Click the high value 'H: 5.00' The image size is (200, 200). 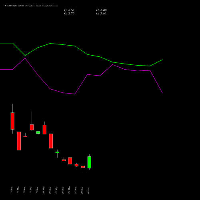pos(101,10)
